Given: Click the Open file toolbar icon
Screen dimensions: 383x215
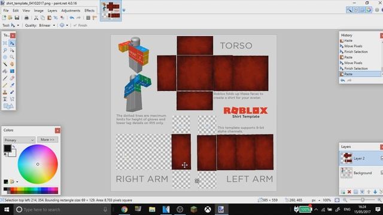Looking at the screenshot, I should 10,18.
